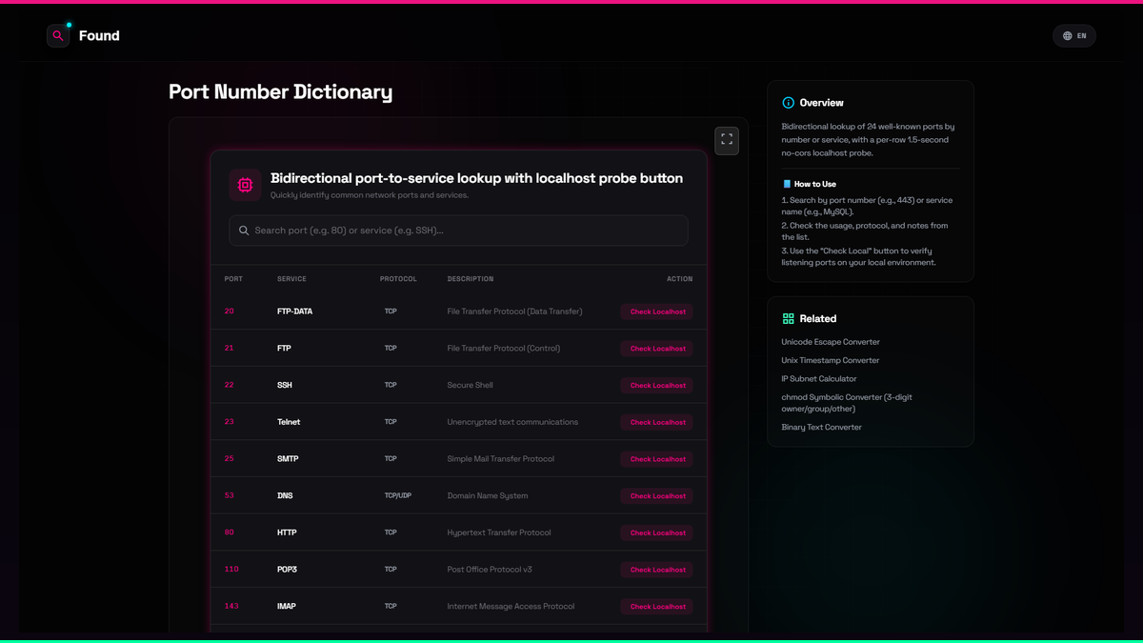This screenshot has height=643, width=1143.
Task: Check Localhost for SMTP port 25
Action: pyautogui.click(x=657, y=459)
